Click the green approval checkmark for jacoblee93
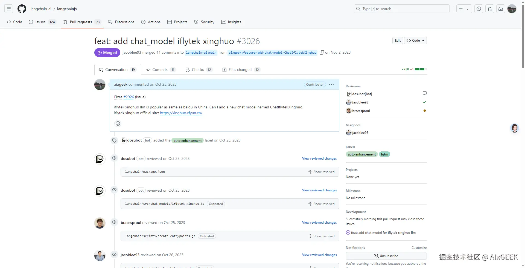Viewport: 525px width, 268px height. pyautogui.click(x=424, y=102)
